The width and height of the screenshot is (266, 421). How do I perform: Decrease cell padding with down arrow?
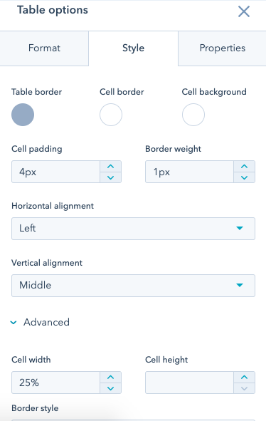pos(110,177)
